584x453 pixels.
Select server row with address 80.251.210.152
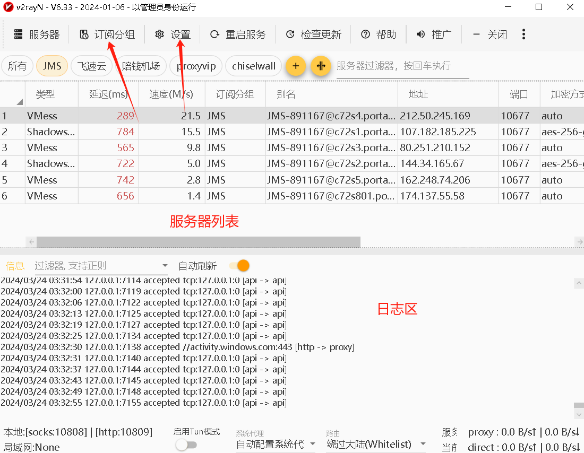292,148
